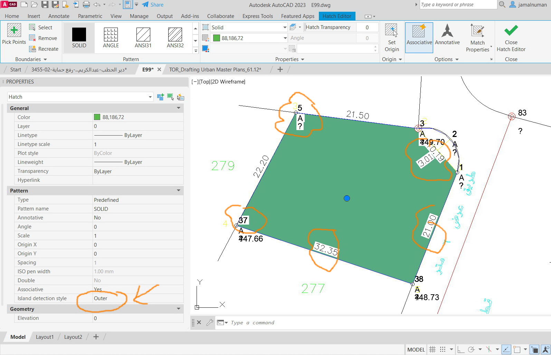Screen dimensions: 551x355
Task: Switch to the Layout1 tab
Action: click(x=45, y=337)
